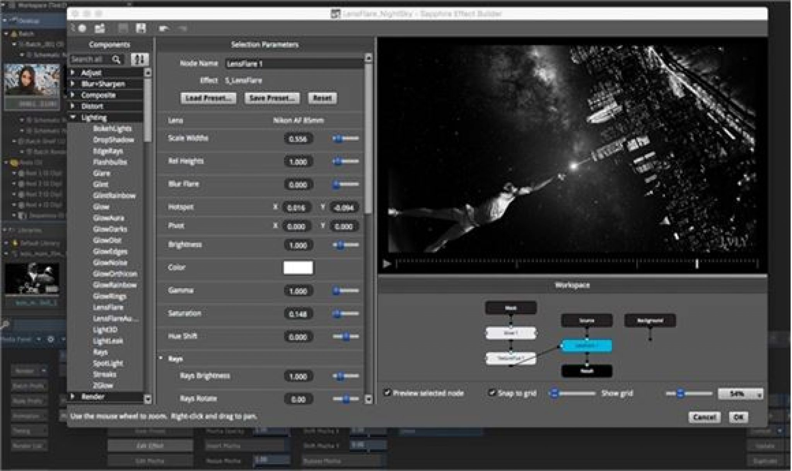Collapse the Lighting components category
Viewport: 792px width, 471px height.
pos(73,117)
